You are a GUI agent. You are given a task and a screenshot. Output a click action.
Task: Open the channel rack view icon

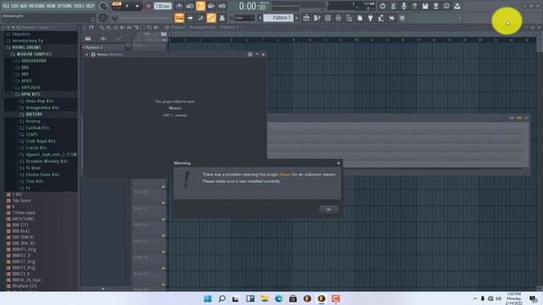point(327,18)
